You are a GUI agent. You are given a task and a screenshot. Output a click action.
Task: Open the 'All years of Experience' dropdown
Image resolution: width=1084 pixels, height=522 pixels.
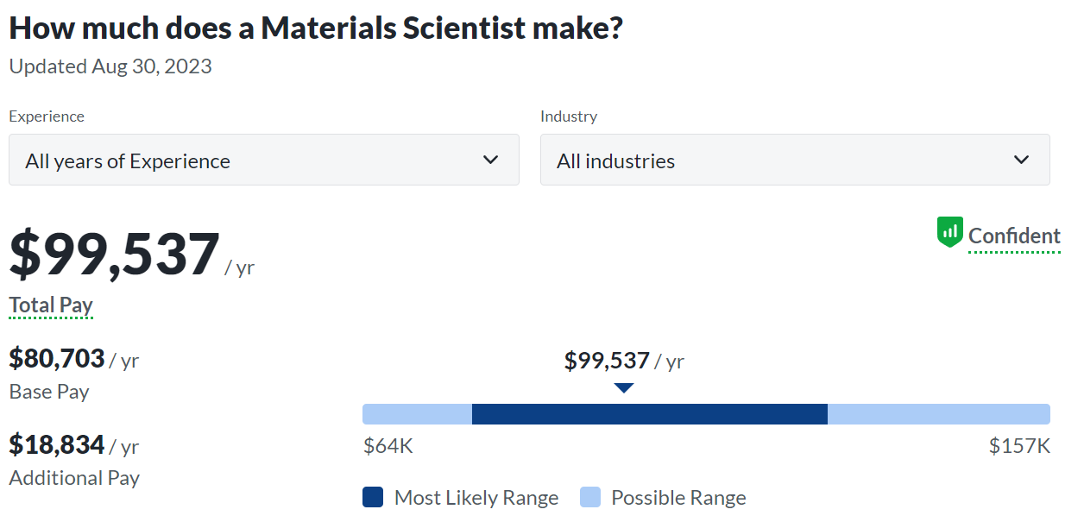click(263, 160)
